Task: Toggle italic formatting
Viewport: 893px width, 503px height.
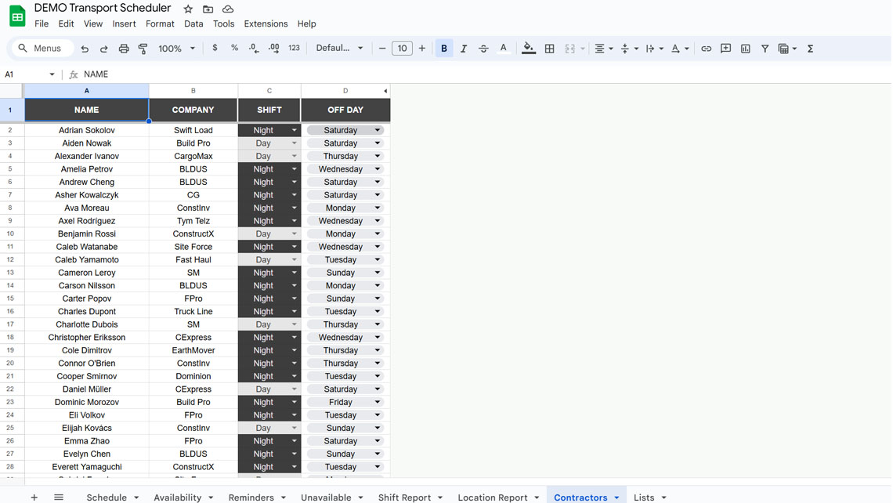Action: tap(464, 49)
